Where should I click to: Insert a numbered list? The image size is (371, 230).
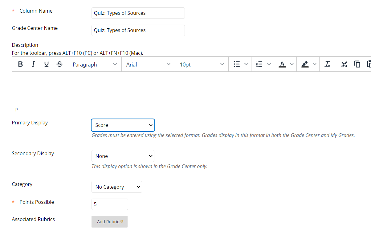[x=259, y=64]
